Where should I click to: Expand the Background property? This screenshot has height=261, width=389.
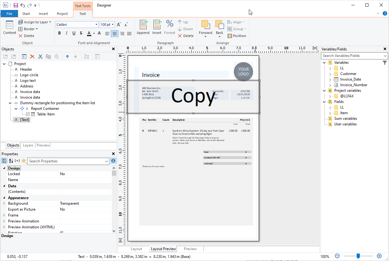click(x=4, y=203)
